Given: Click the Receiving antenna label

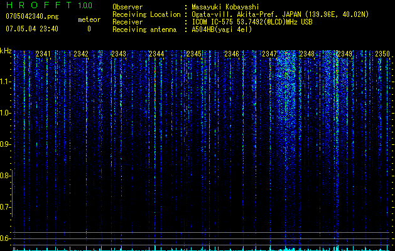Looking at the screenshot, I should point(144,29).
